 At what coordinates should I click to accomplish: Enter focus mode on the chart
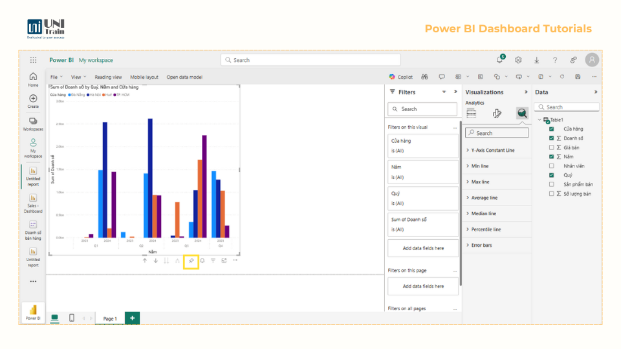pyautogui.click(x=224, y=260)
